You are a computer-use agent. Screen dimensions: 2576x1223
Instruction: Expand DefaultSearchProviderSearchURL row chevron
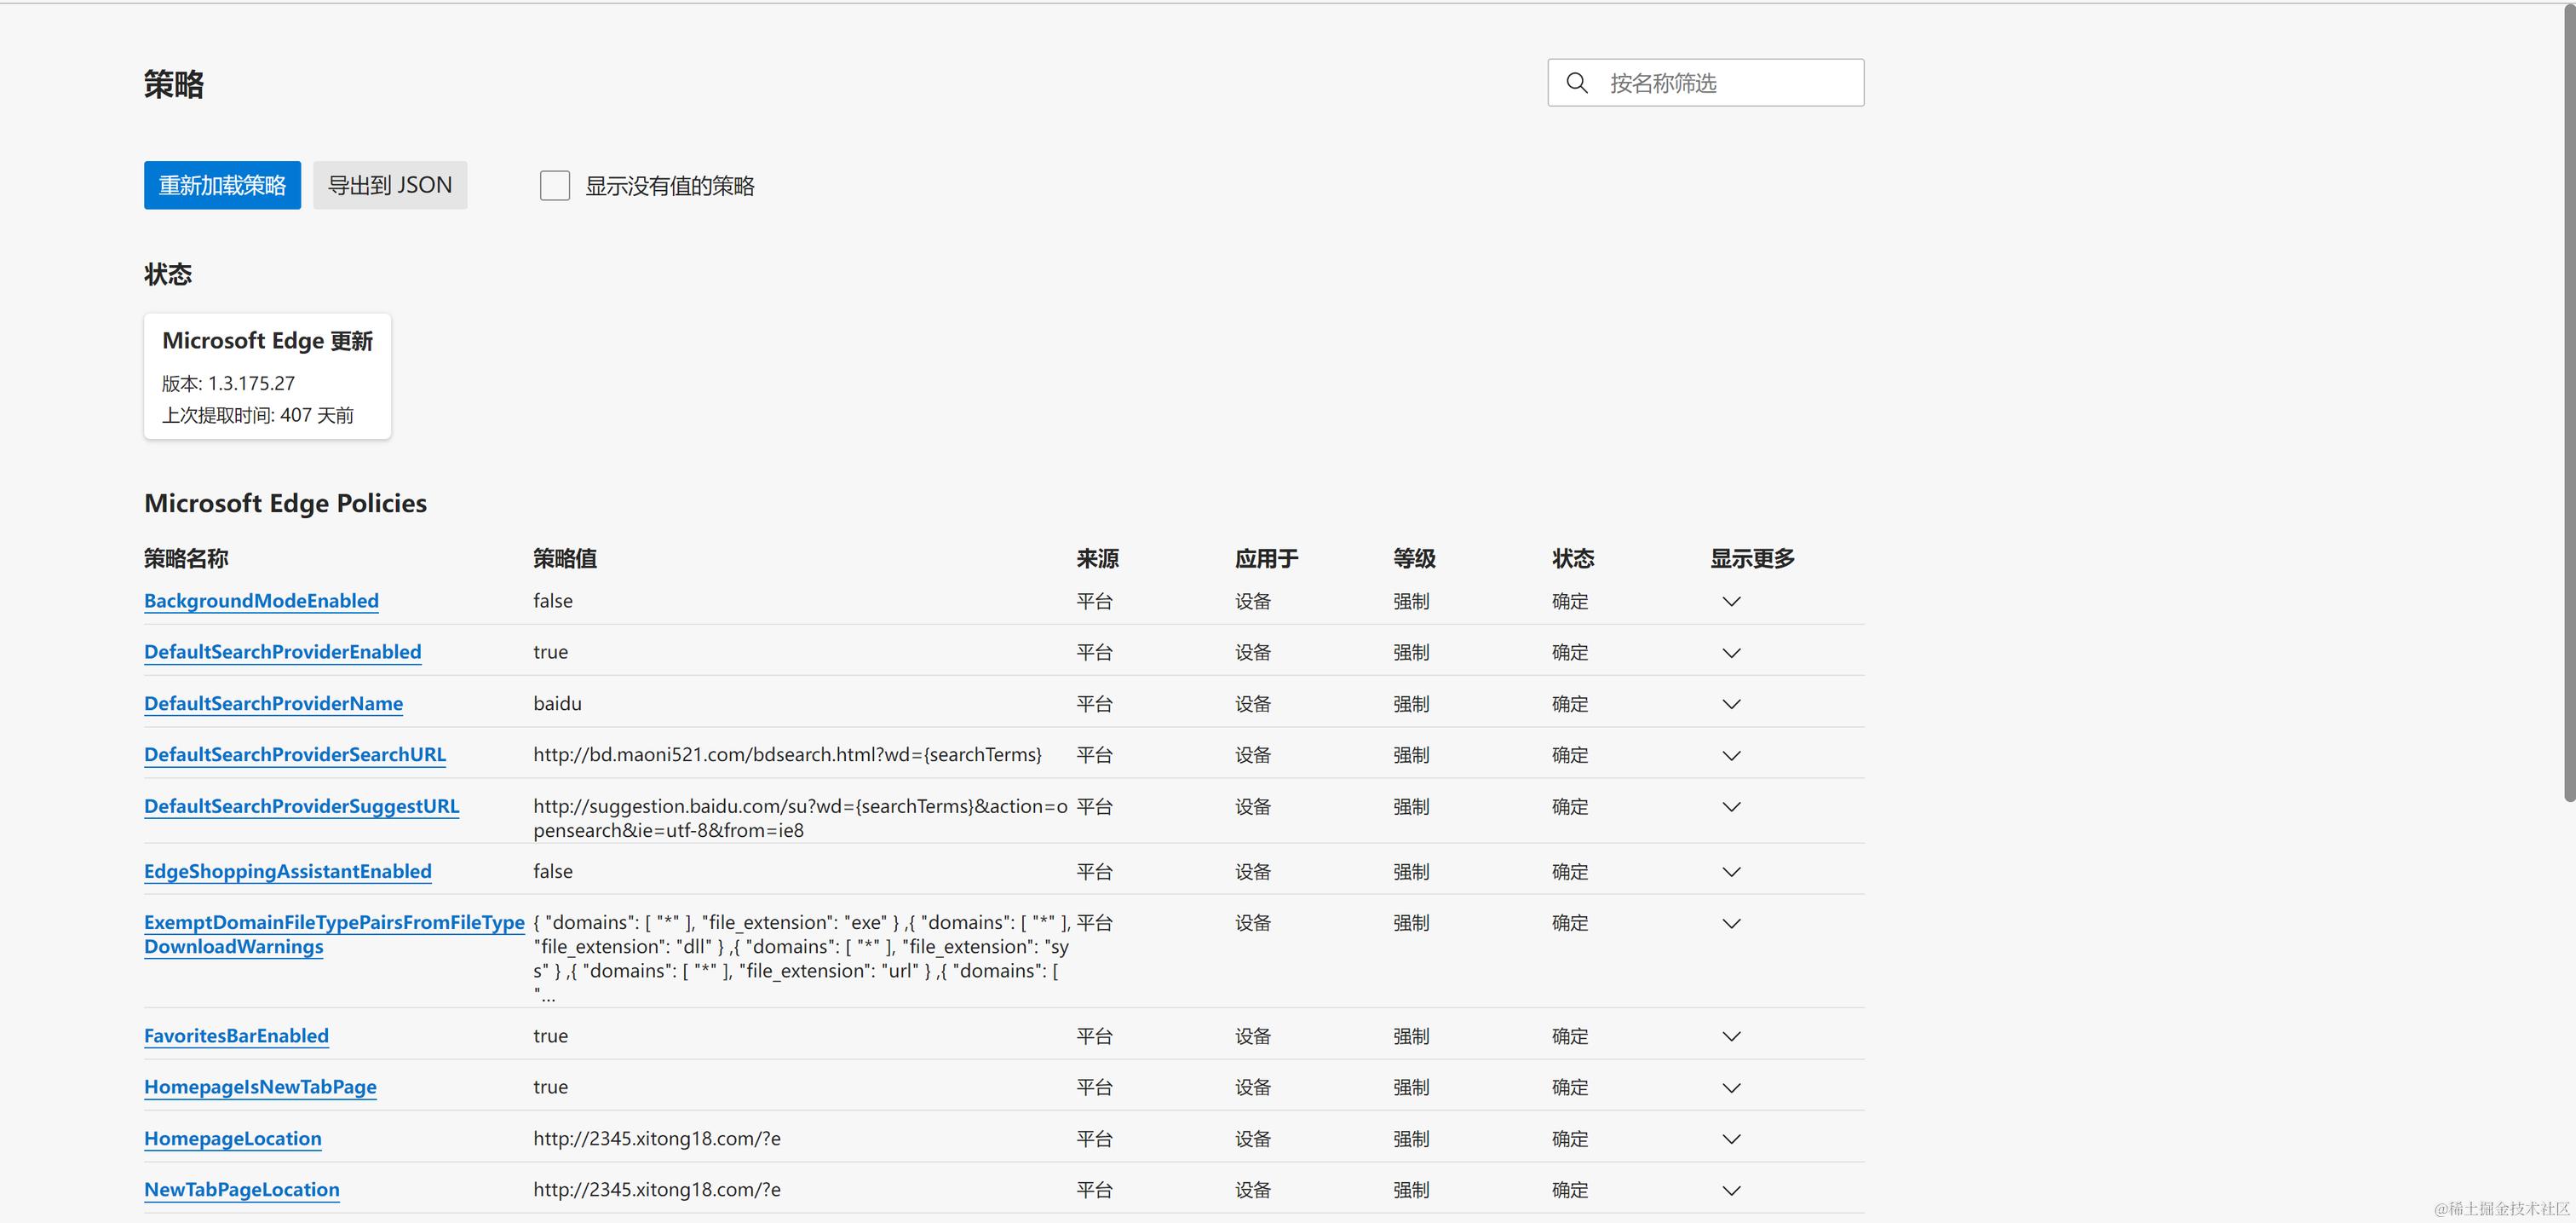tap(1731, 756)
